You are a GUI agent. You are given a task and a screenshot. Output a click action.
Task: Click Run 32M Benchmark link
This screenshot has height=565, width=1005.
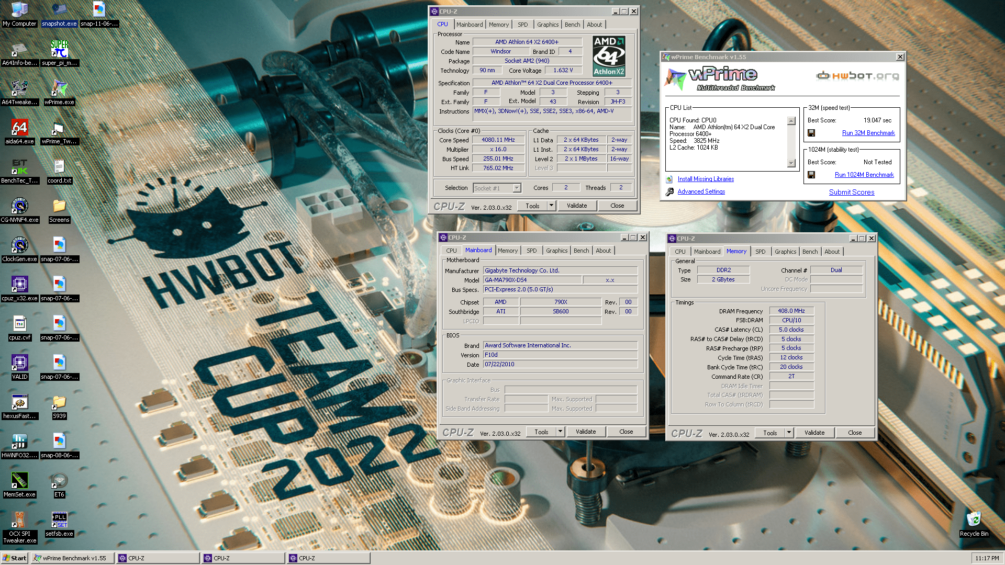pos(868,133)
